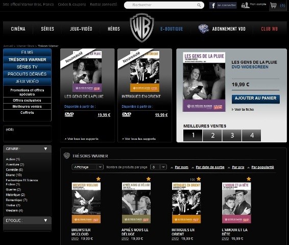Select PRODUITS DÉRIVÉS in the sidebar
The width and height of the screenshot is (289, 245).
tap(27, 74)
